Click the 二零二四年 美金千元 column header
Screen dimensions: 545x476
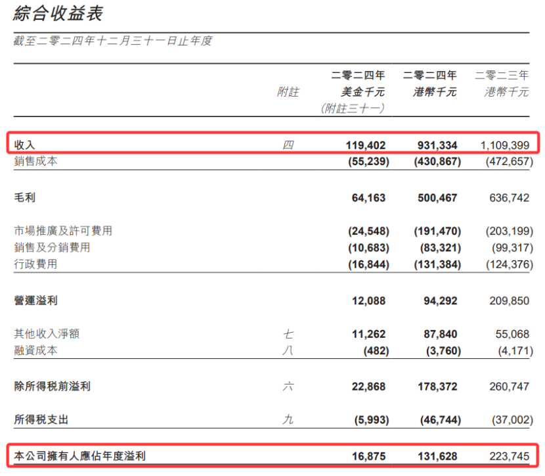tap(357, 83)
